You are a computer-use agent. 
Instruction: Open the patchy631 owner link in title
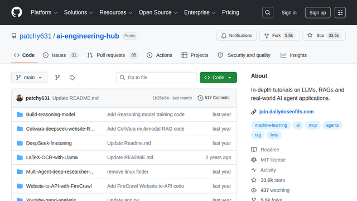[36, 36]
